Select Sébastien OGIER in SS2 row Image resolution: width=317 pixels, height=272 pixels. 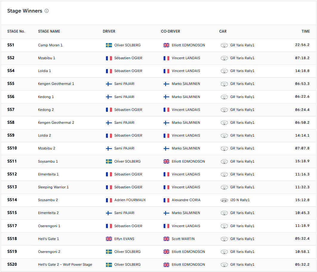point(128,58)
